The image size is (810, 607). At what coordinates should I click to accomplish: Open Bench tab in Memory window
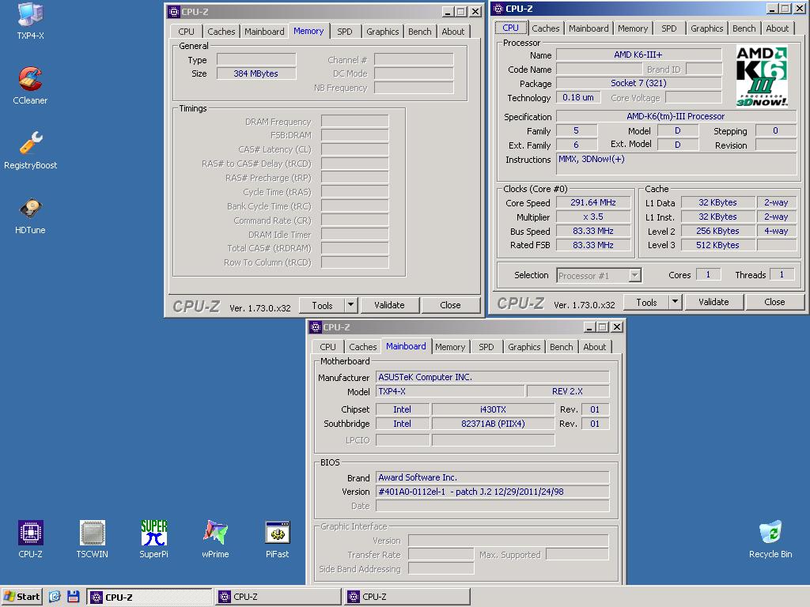(x=419, y=32)
